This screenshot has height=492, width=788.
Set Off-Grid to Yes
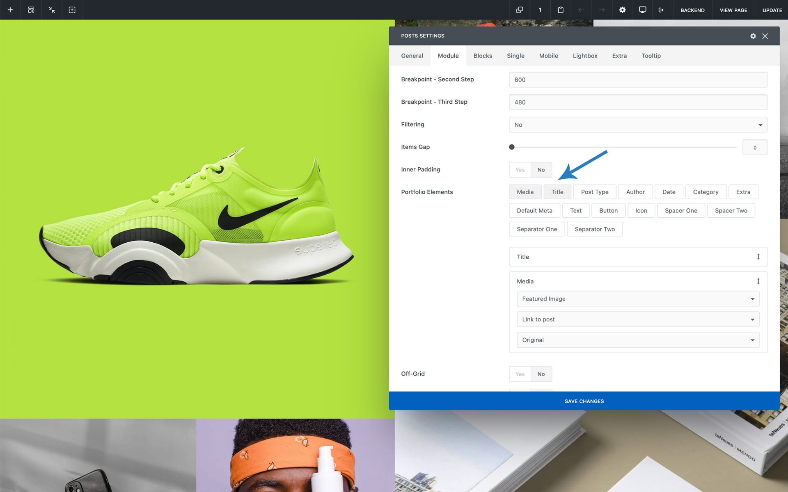[520, 374]
